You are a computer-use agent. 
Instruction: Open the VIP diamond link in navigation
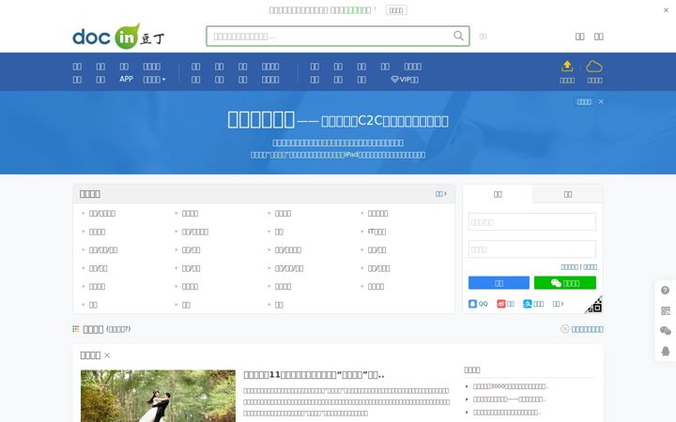pos(405,79)
